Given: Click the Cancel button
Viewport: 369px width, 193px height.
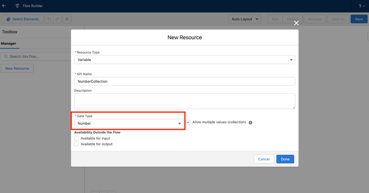Looking at the screenshot, I should pyautogui.click(x=263, y=159).
